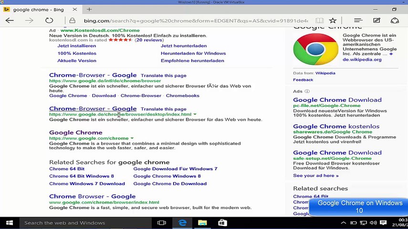Click the Google Chrome logo image
408x229 pixels.
coord(315,49)
